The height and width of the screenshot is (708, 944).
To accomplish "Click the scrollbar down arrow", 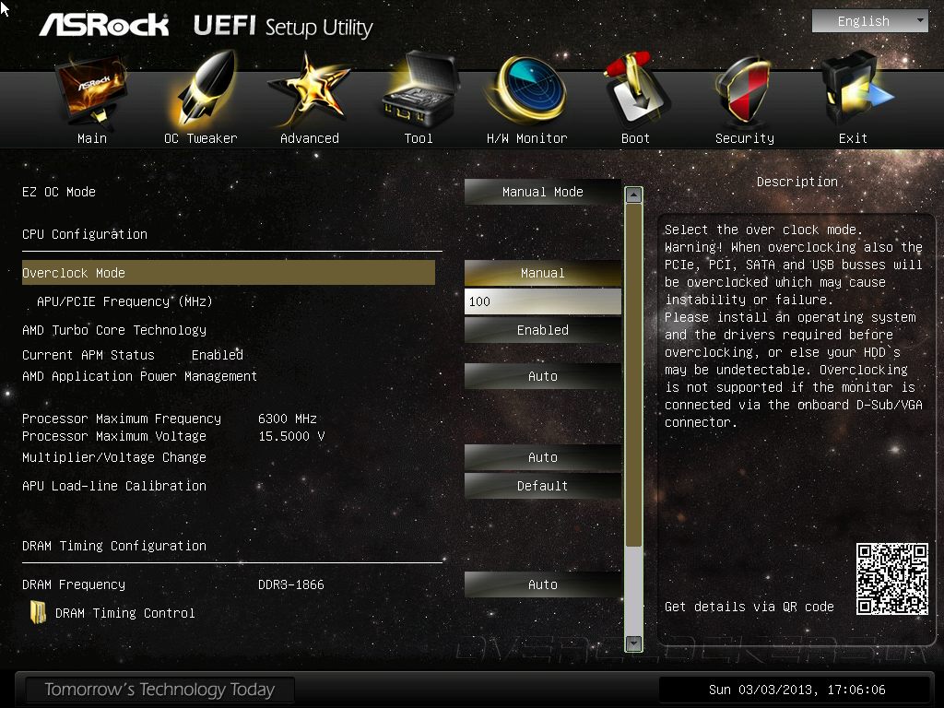I will [x=633, y=643].
